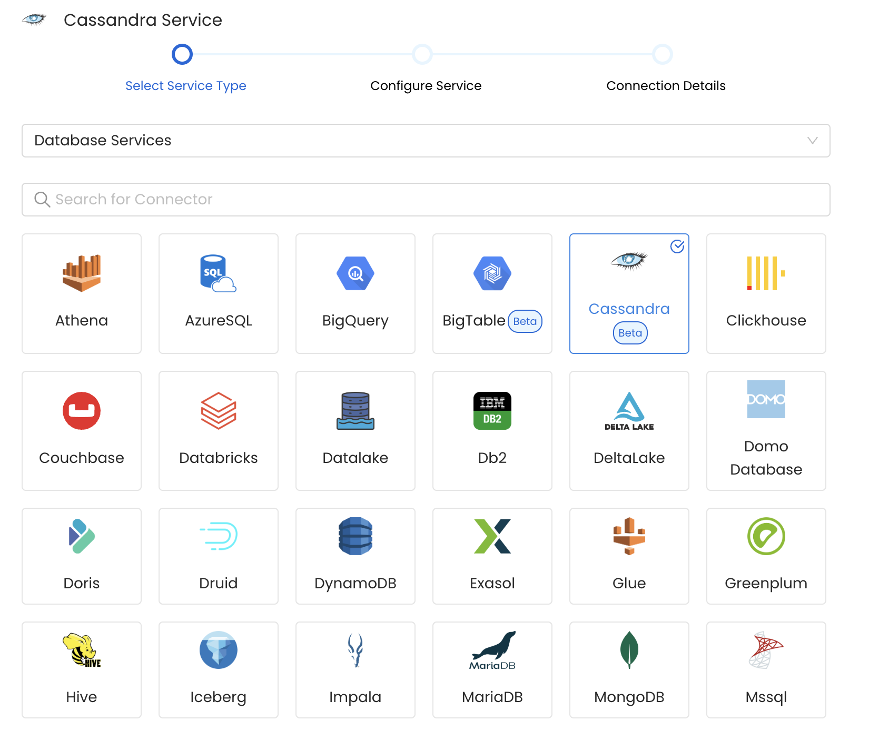
Task: Focus the Search for Connector field
Action: pyautogui.click(x=426, y=200)
